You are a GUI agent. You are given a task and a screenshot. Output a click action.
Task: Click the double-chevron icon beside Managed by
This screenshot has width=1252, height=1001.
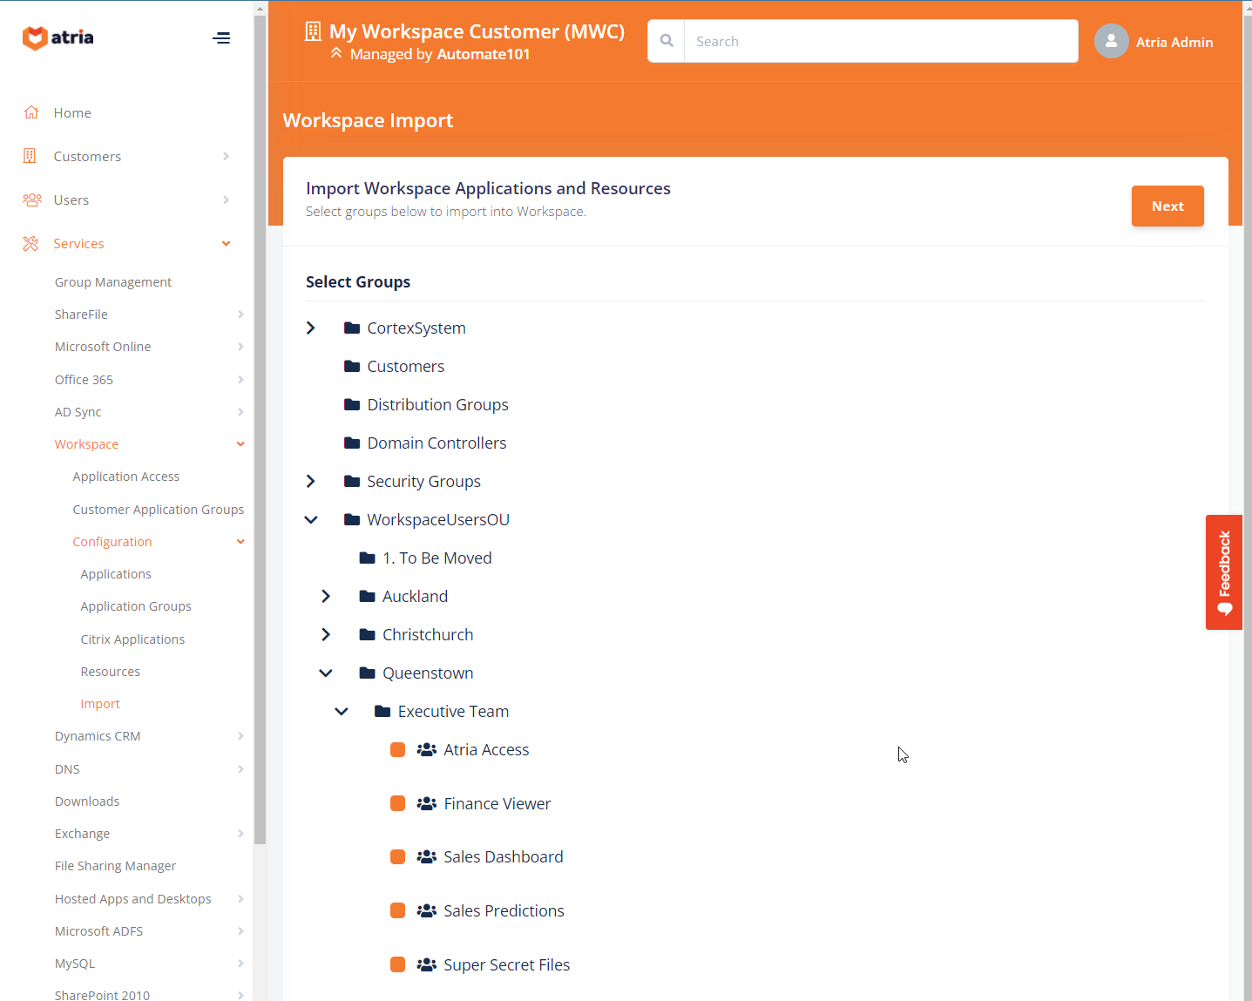click(x=336, y=53)
